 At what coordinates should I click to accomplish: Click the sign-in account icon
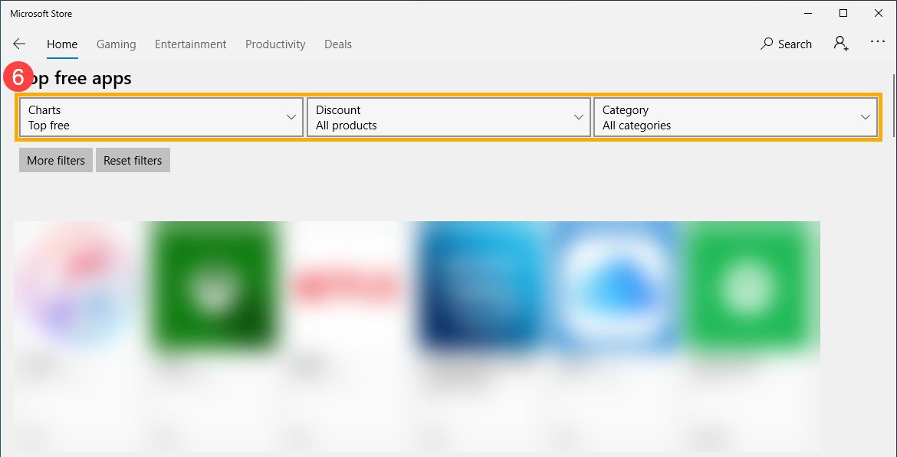pyautogui.click(x=840, y=44)
